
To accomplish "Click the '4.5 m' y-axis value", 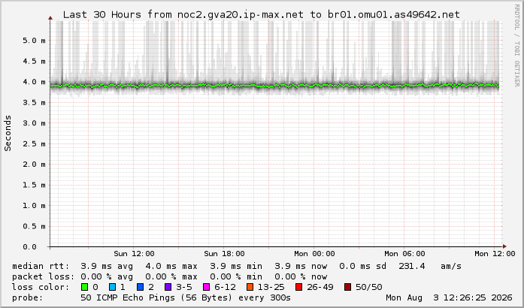I will 34,61.
